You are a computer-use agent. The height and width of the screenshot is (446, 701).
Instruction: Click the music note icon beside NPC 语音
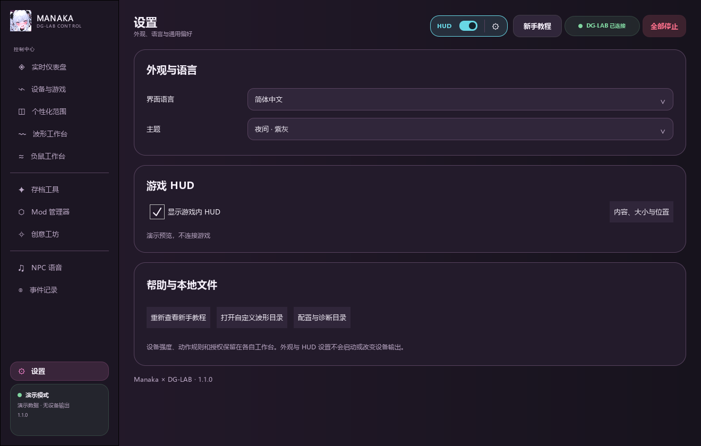[22, 268]
